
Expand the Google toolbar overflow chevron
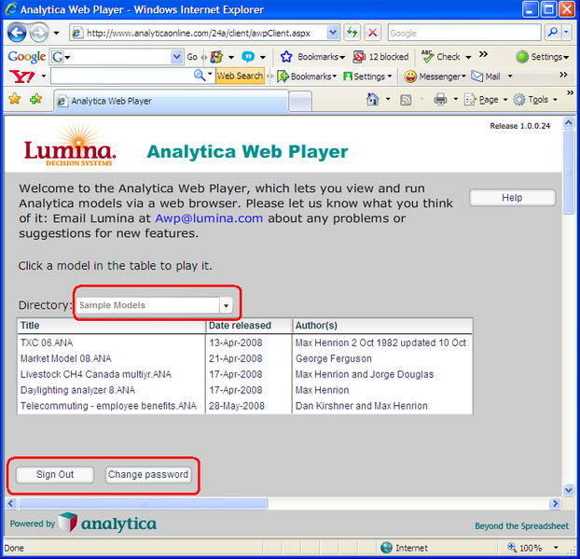click(x=483, y=54)
